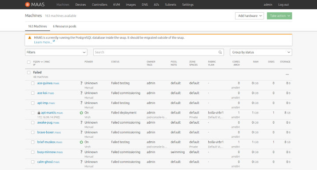Image resolution: width=317 pixels, height=170 pixels.
Task: Open the busy-minnow machine link
Action: pos(50,152)
